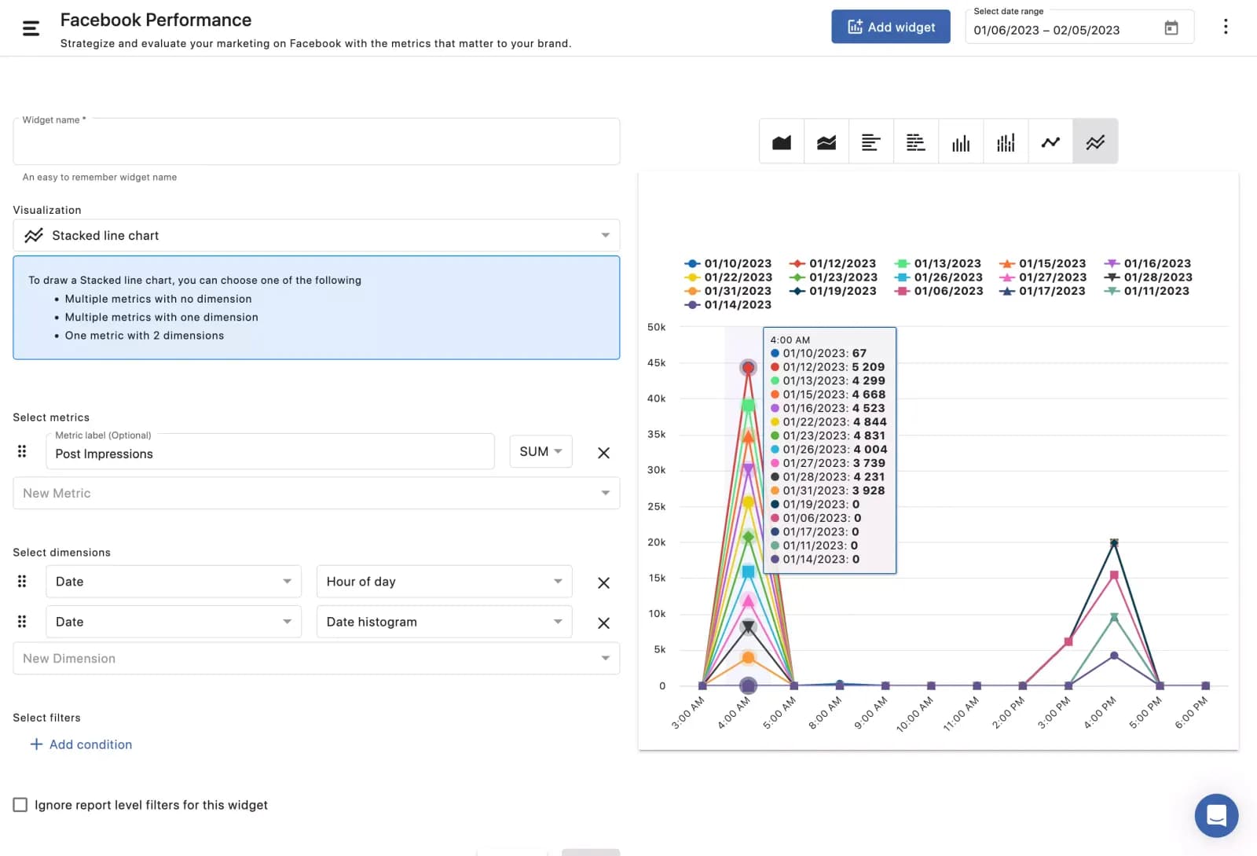
Task: Toggle the 01/10/2023 series in legend
Action: (x=728, y=263)
